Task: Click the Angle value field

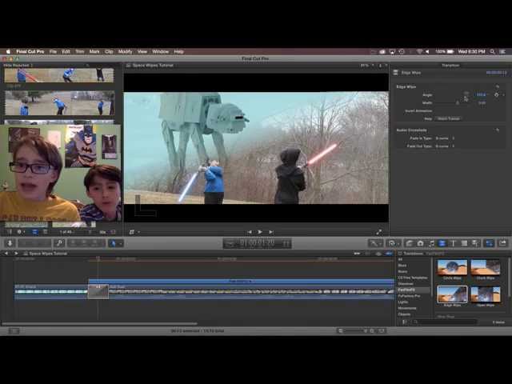Action: [481, 94]
